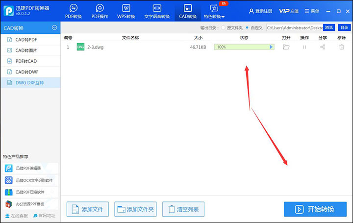
Task: Click row number 1
Action: click(68, 47)
